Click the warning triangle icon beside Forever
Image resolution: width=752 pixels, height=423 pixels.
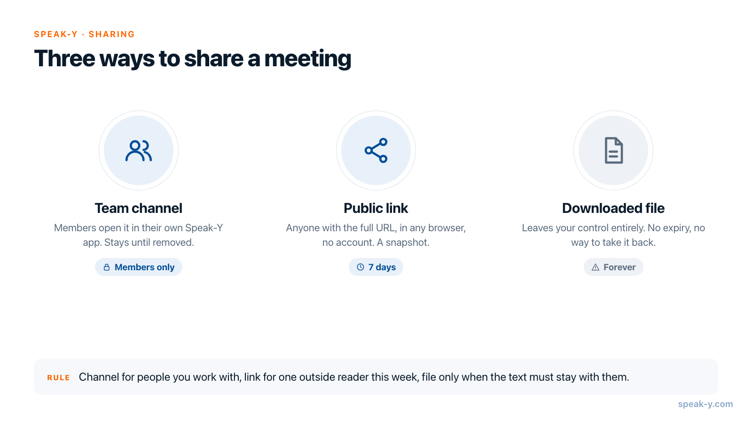[x=595, y=267]
